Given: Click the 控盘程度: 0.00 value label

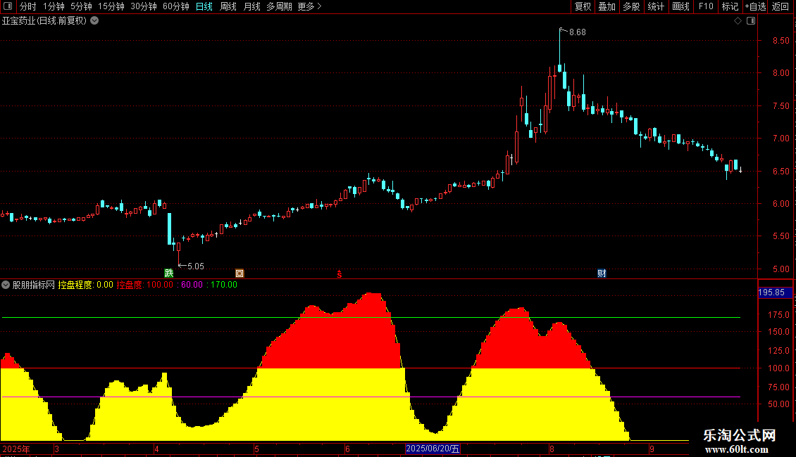Looking at the screenshot, I should point(85,285).
